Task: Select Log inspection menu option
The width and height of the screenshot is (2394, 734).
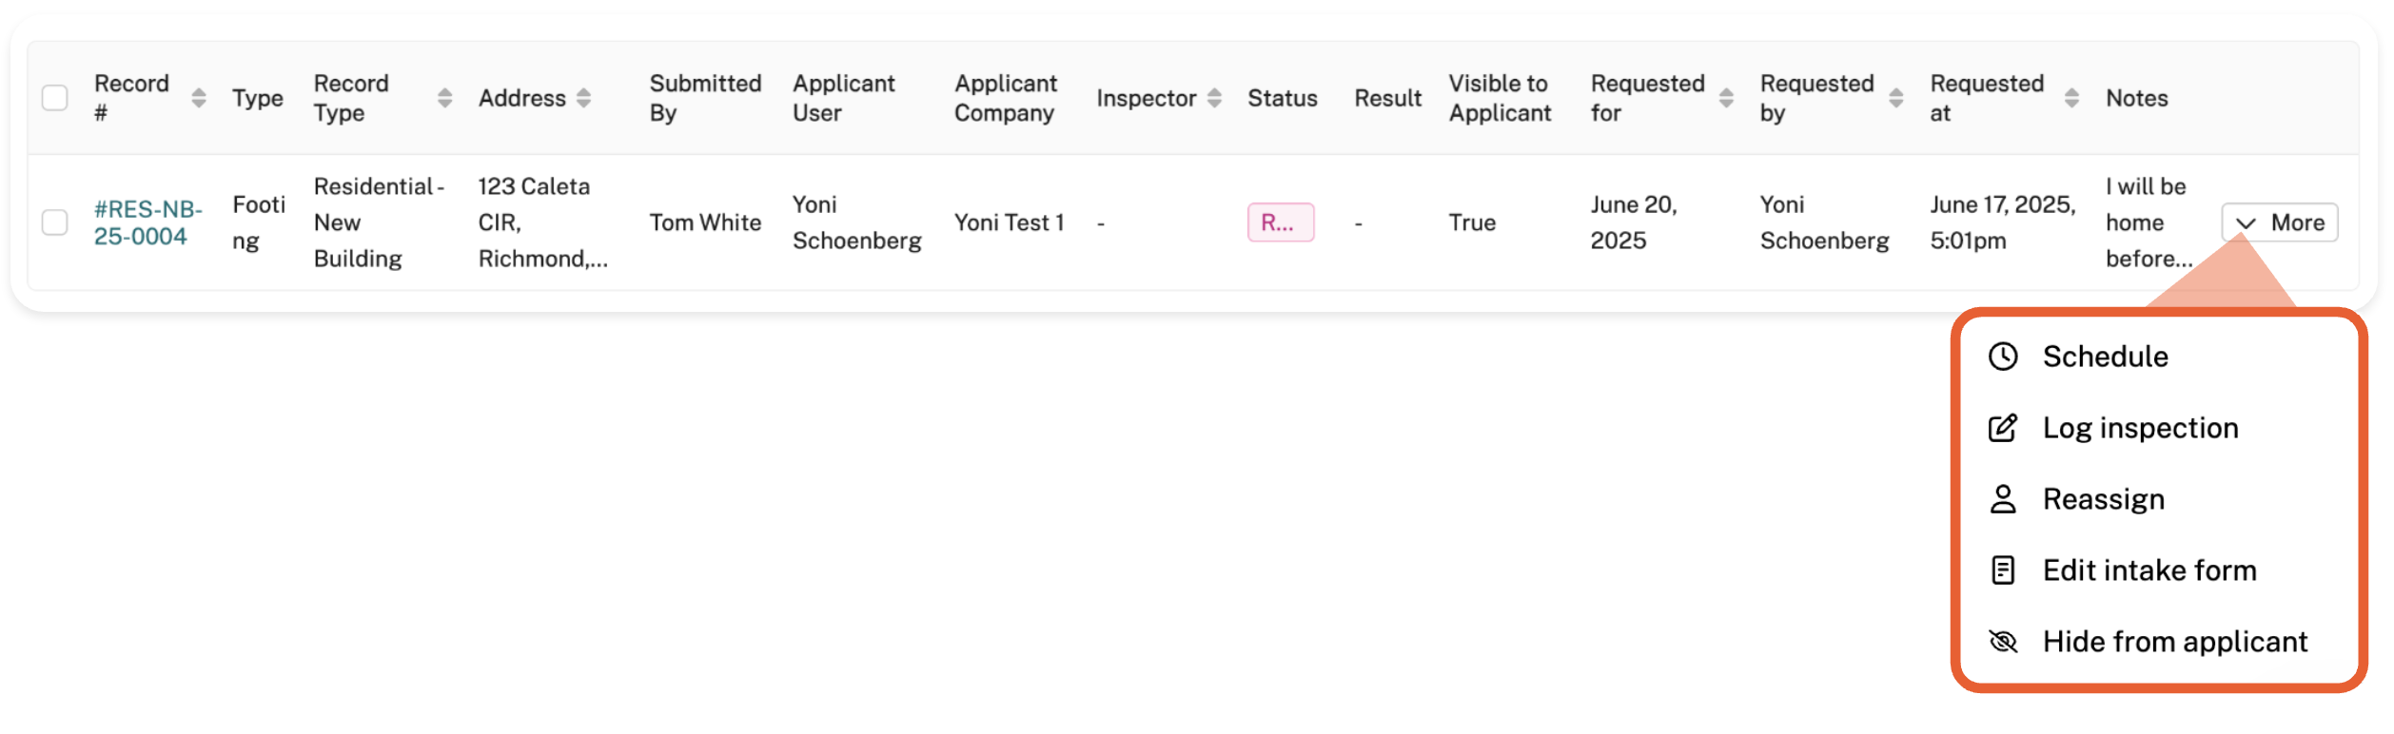Action: (2140, 428)
